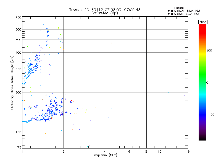Click the colorbar tick label "100"
Viewport: 221px width, 165px height.
coord(209,51)
